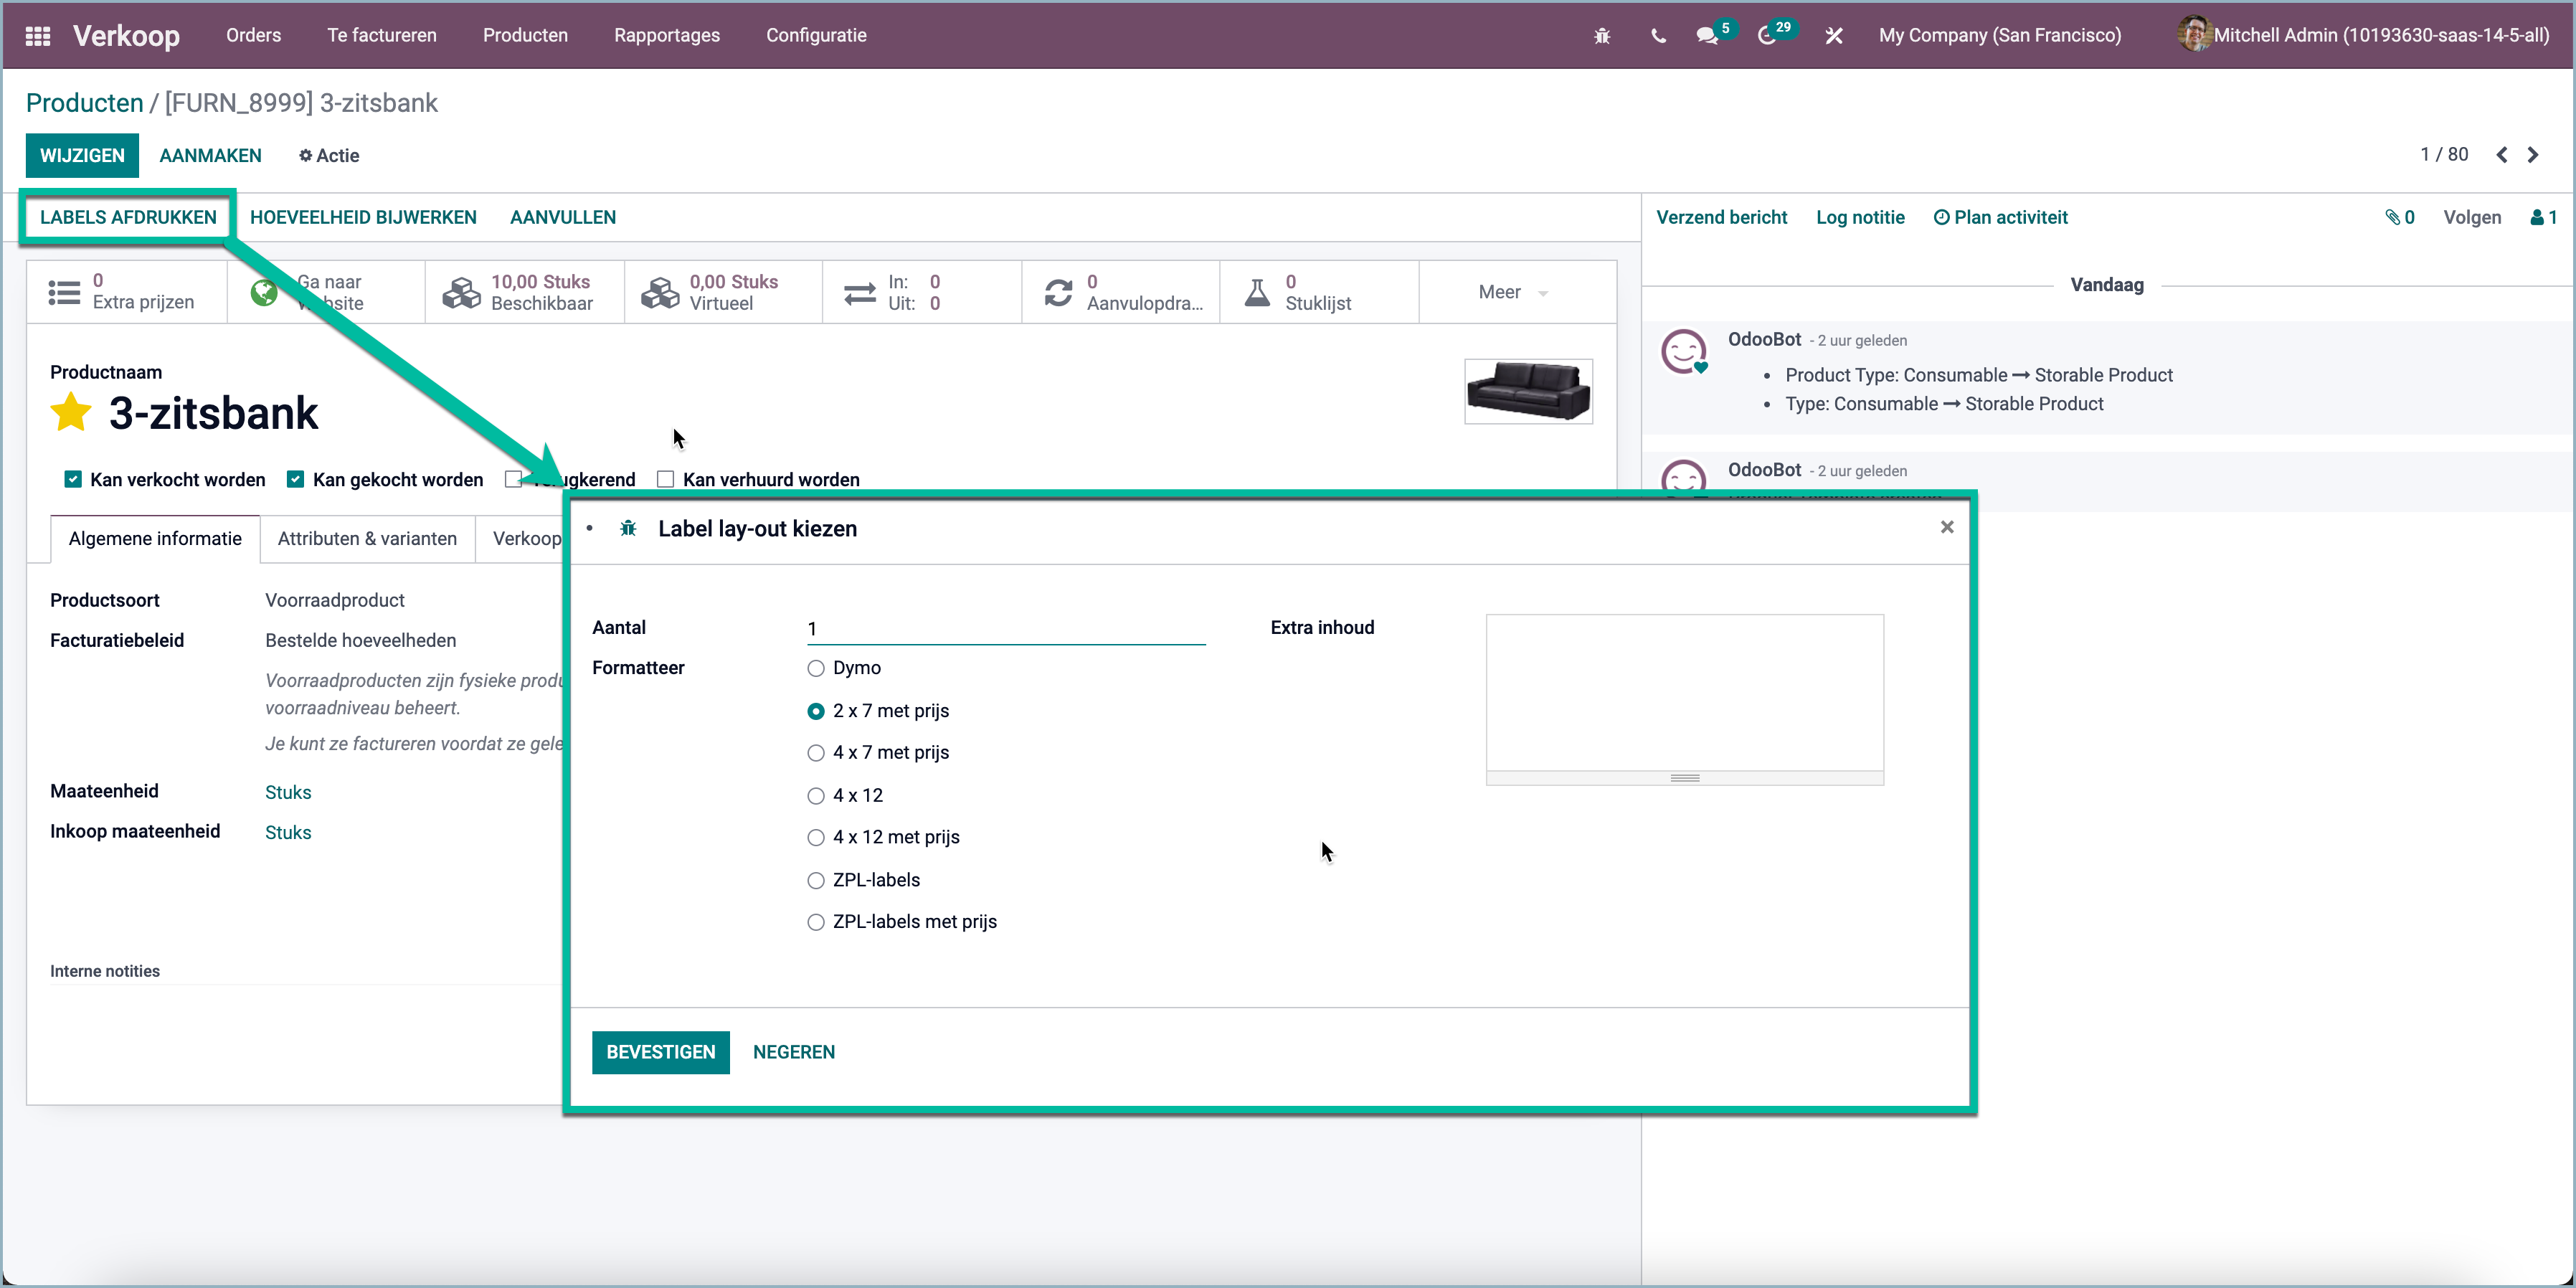This screenshot has width=2576, height=1288.
Task: Select the 4 x 12 label format
Action: pos(816,795)
